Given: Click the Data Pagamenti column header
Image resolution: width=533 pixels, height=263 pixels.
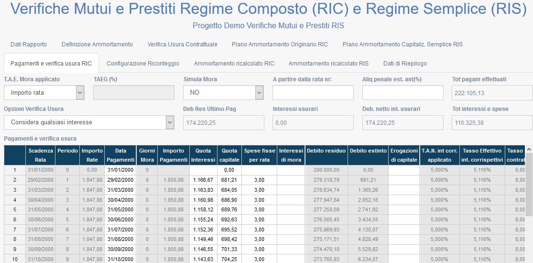Looking at the screenshot, I should (120, 155).
